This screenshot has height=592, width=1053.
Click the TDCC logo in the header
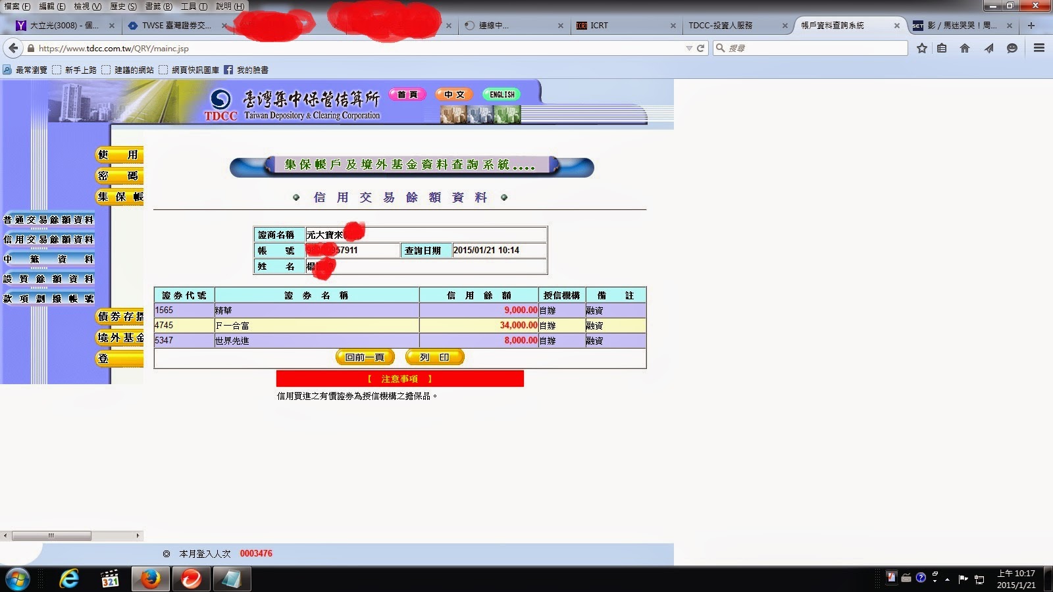220,105
